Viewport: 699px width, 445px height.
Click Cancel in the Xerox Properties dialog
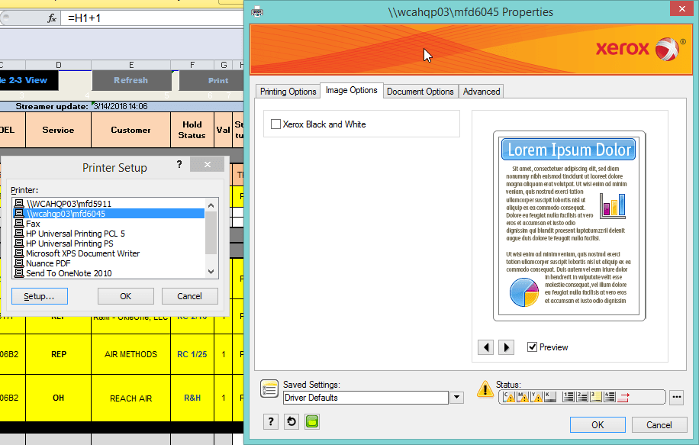(659, 425)
